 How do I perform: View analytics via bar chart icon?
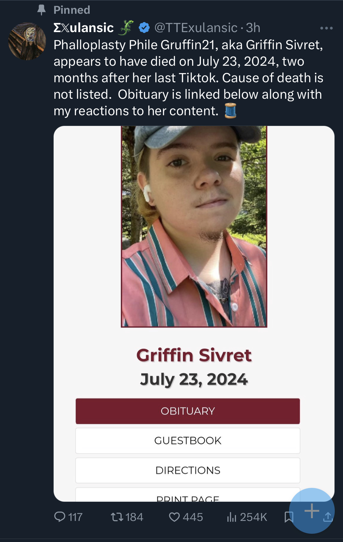232,517
